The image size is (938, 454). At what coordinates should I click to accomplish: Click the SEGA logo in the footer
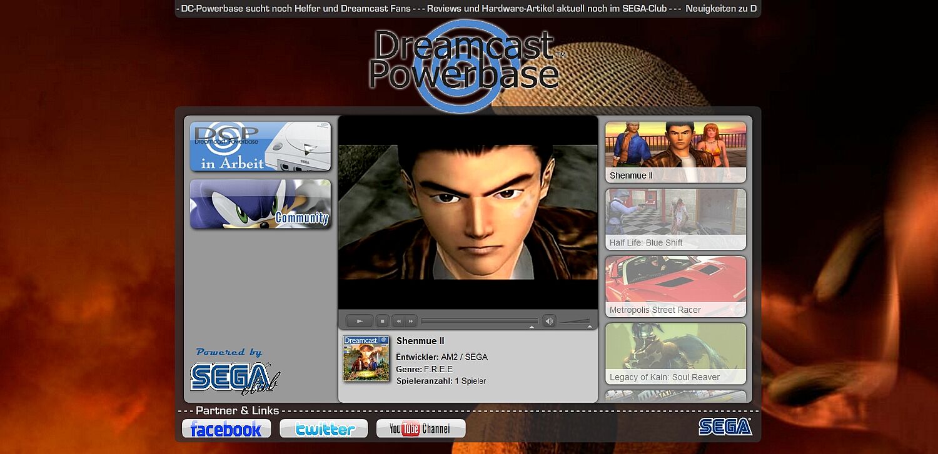point(725,427)
